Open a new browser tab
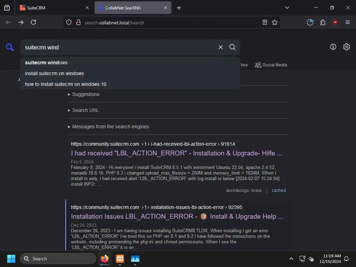356x267 pixels. click(179, 8)
